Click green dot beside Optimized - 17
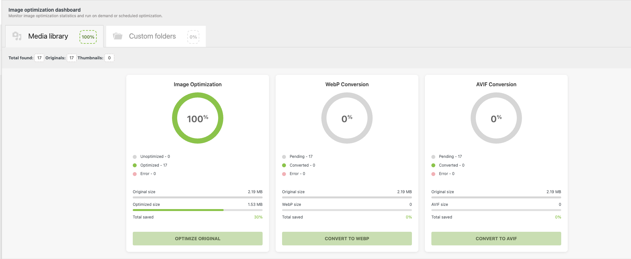The width and height of the screenshot is (631, 259). point(135,165)
